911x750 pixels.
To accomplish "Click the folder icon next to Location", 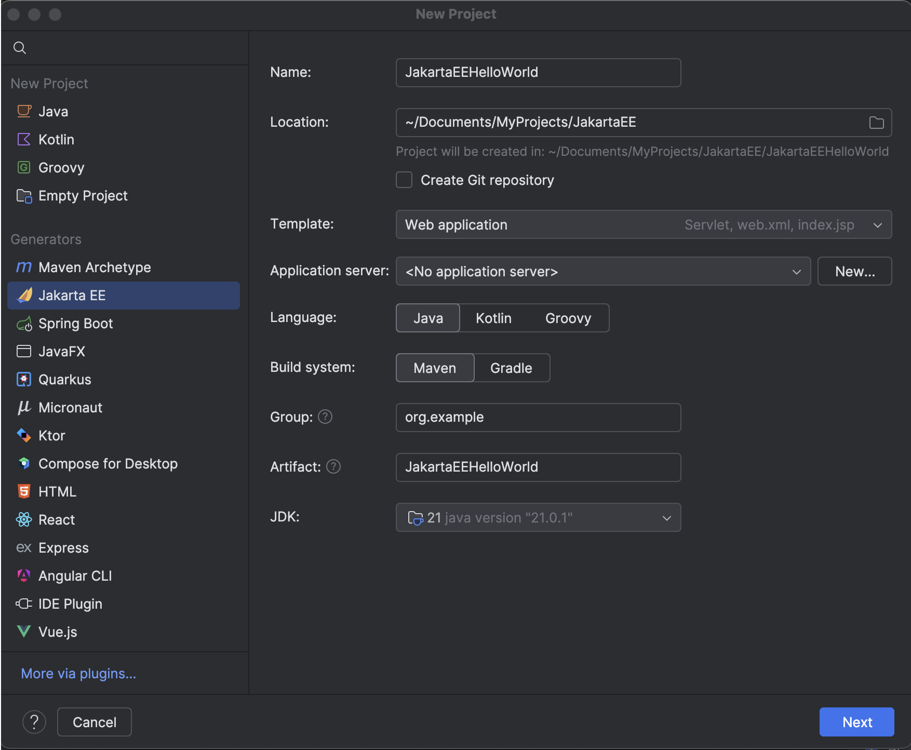I will pyautogui.click(x=876, y=123).
